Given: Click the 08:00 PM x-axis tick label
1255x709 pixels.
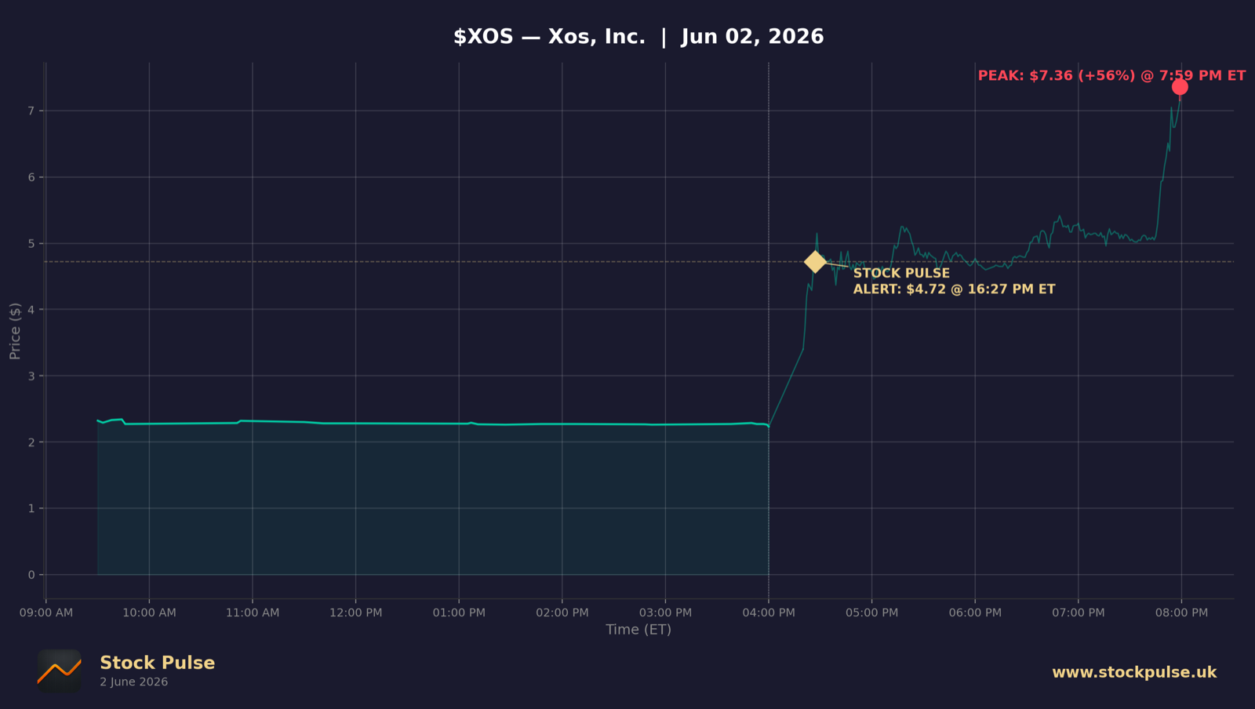Looking at the screenshot, I should [1181, 613].
